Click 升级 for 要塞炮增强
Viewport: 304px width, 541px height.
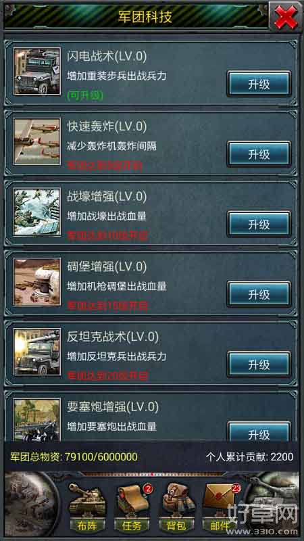(x=259, y=432)
